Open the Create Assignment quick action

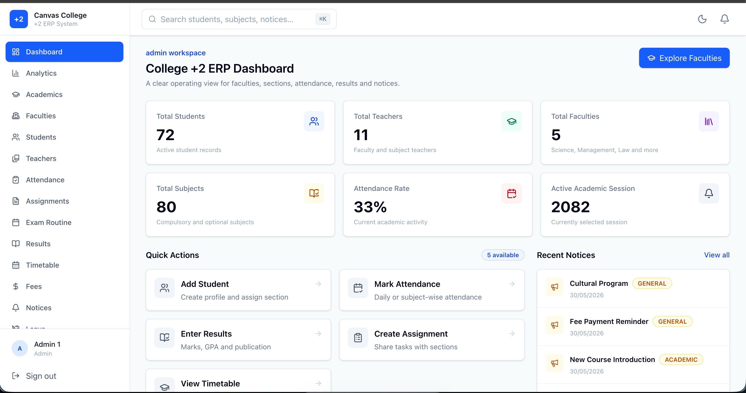click(432, 340)
